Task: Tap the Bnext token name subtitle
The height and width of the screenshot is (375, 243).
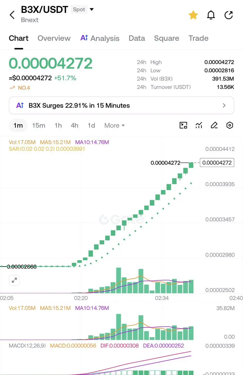Action: tap(30, 20)
